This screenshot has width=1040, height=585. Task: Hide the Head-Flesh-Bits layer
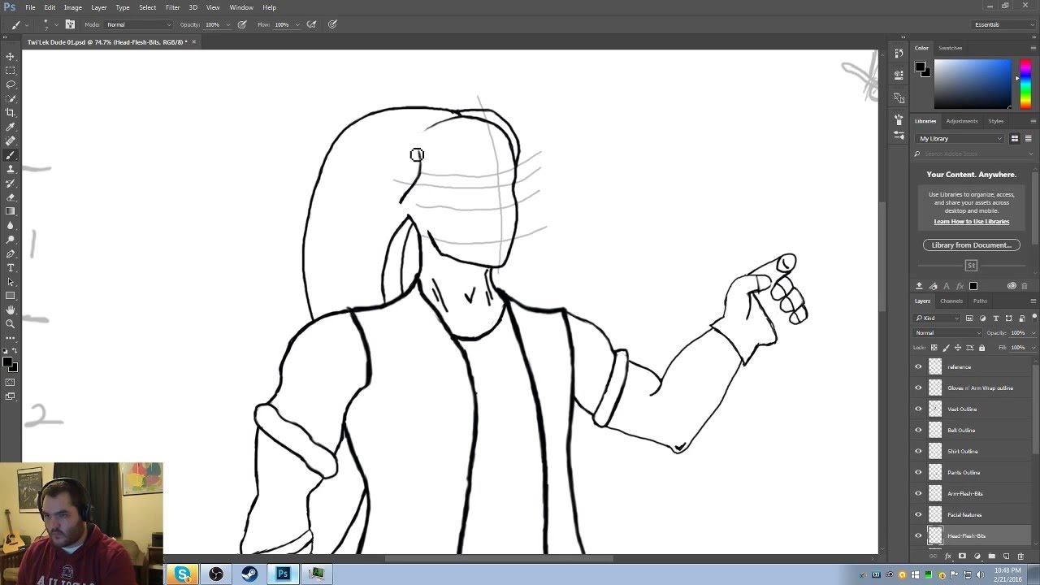[918, 535]
